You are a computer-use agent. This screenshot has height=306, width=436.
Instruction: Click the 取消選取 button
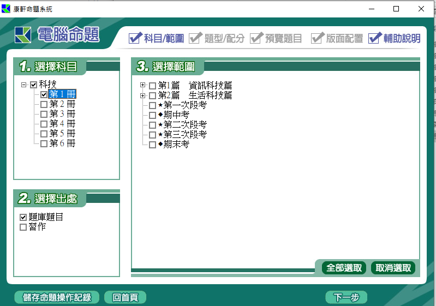pyautogui.click(x=393, y=268)
